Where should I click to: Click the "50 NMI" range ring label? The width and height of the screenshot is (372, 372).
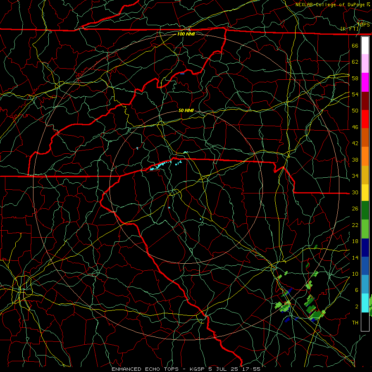pos(186,110)
